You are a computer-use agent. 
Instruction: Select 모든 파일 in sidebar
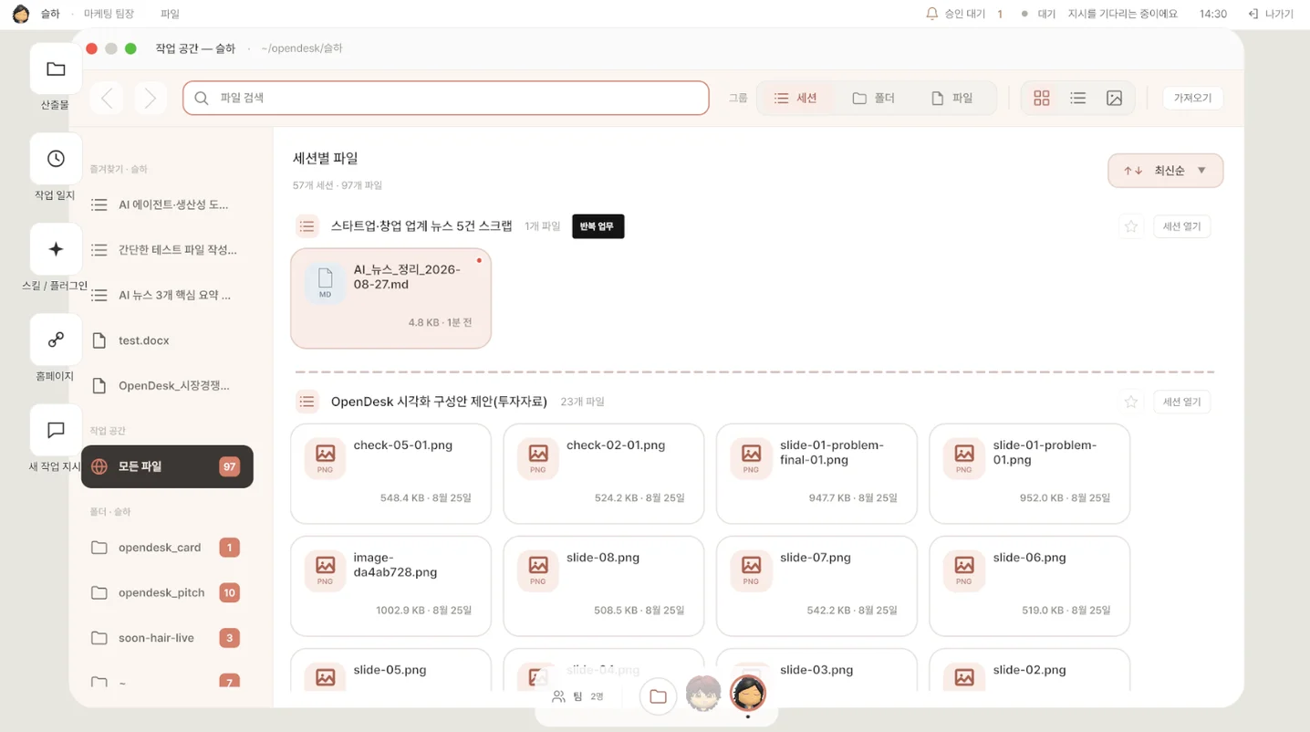(167, 466)
